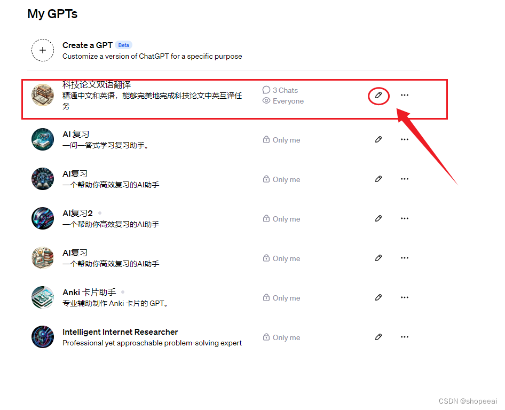The width and height of the screenshot is (505, 410).
Task: Click the Anki 卡片助手 avatar thumbnail
Action: point(43,297)
